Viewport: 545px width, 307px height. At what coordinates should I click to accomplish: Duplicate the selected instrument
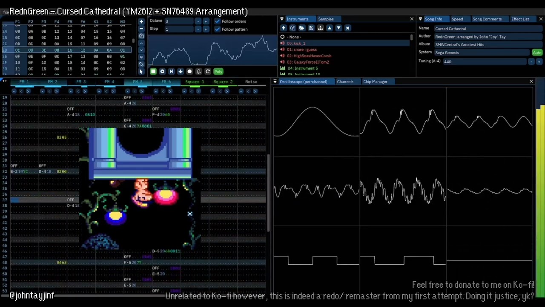click(293, 28)
